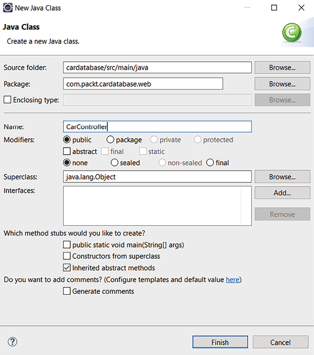Viewport: 314px width, 355px height.
Task: Click Add to add interfaces
Action: pos(282,193)
